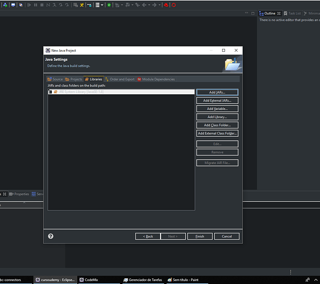Click Finish to create project
Image resolution: width=320 pixels, height=284 pixels.
pos(200,236)
